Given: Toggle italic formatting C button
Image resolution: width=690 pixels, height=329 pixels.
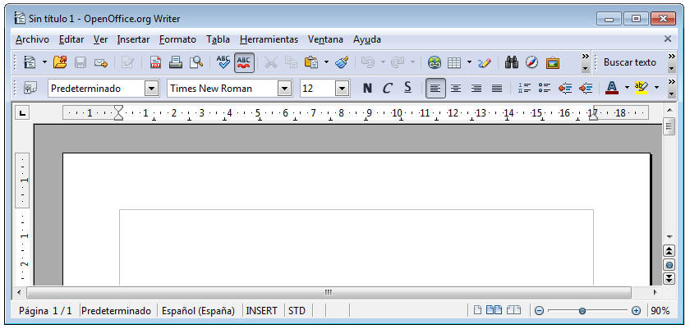Looking at the screenshot, I should click(x=387, y=89).
